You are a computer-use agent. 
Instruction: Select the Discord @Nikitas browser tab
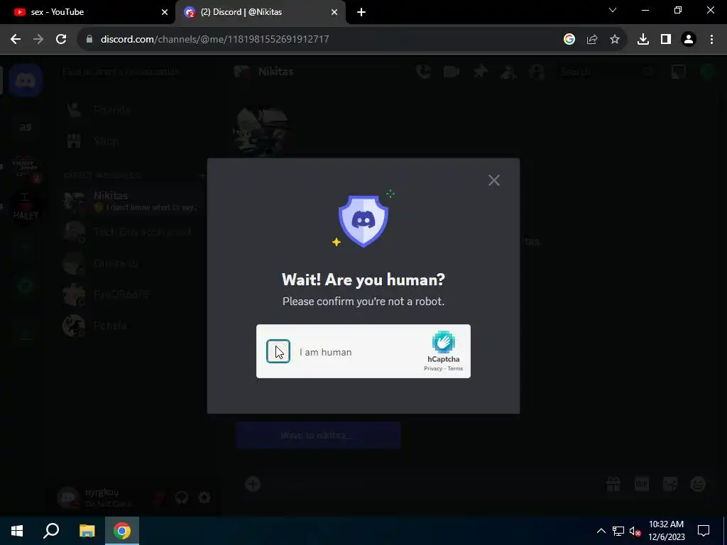[x=260, y=12]
